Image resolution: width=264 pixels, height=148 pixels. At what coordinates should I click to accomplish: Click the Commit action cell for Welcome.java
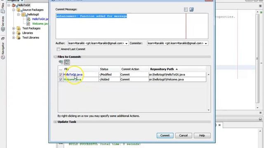tap(134, 79)
